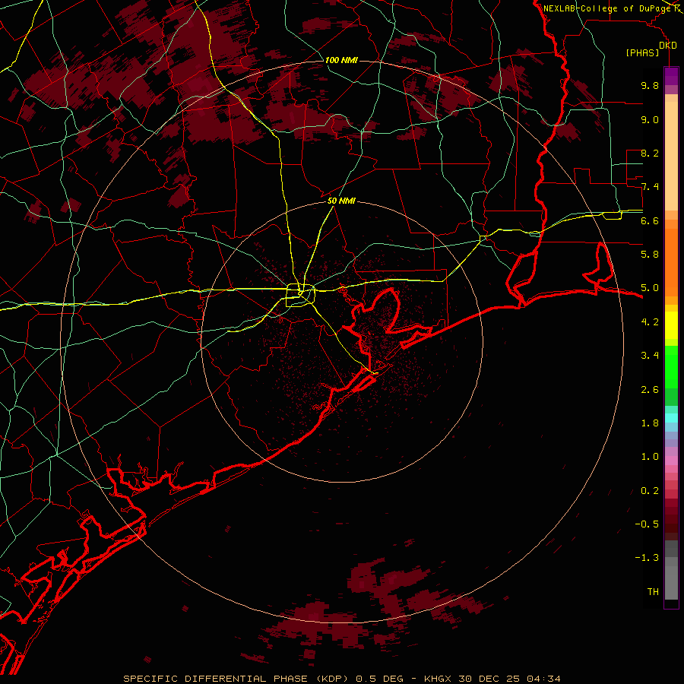
Task: Click the 9.8 legend value
Action: click(x=650, y=85)
